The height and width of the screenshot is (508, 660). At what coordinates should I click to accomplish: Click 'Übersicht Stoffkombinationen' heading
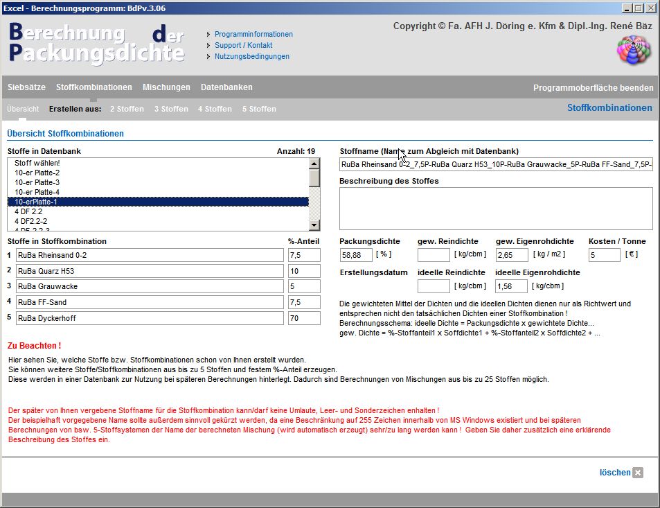point(65,134)
